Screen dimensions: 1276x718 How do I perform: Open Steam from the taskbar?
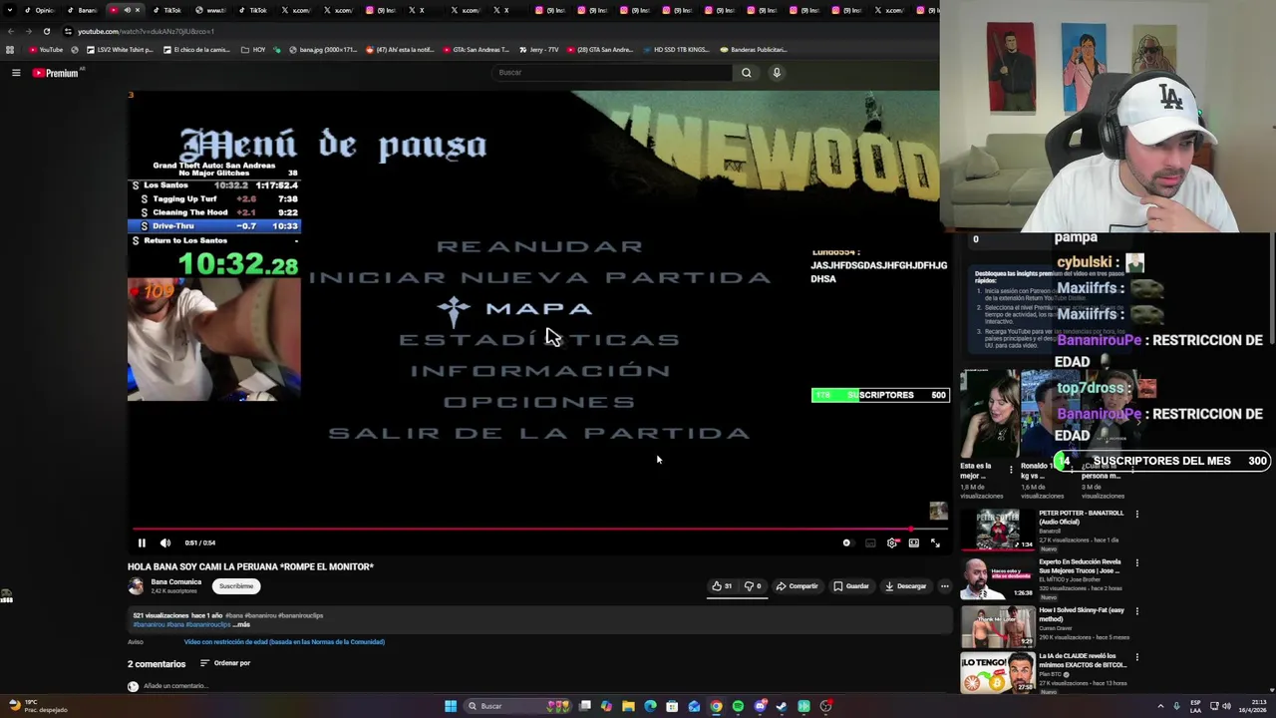(x=782, y=706)
